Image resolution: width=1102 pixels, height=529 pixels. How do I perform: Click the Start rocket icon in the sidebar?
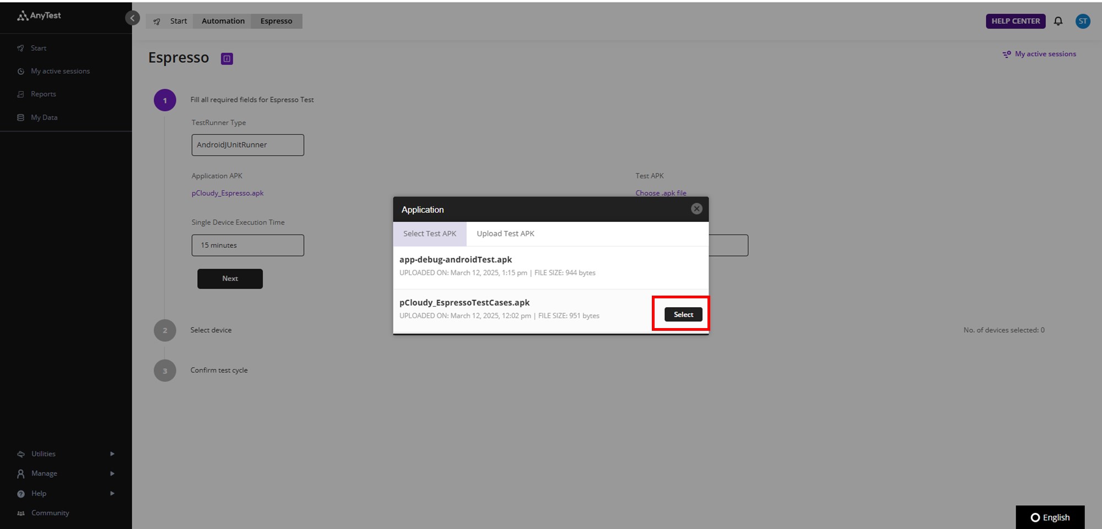(20, 48)
